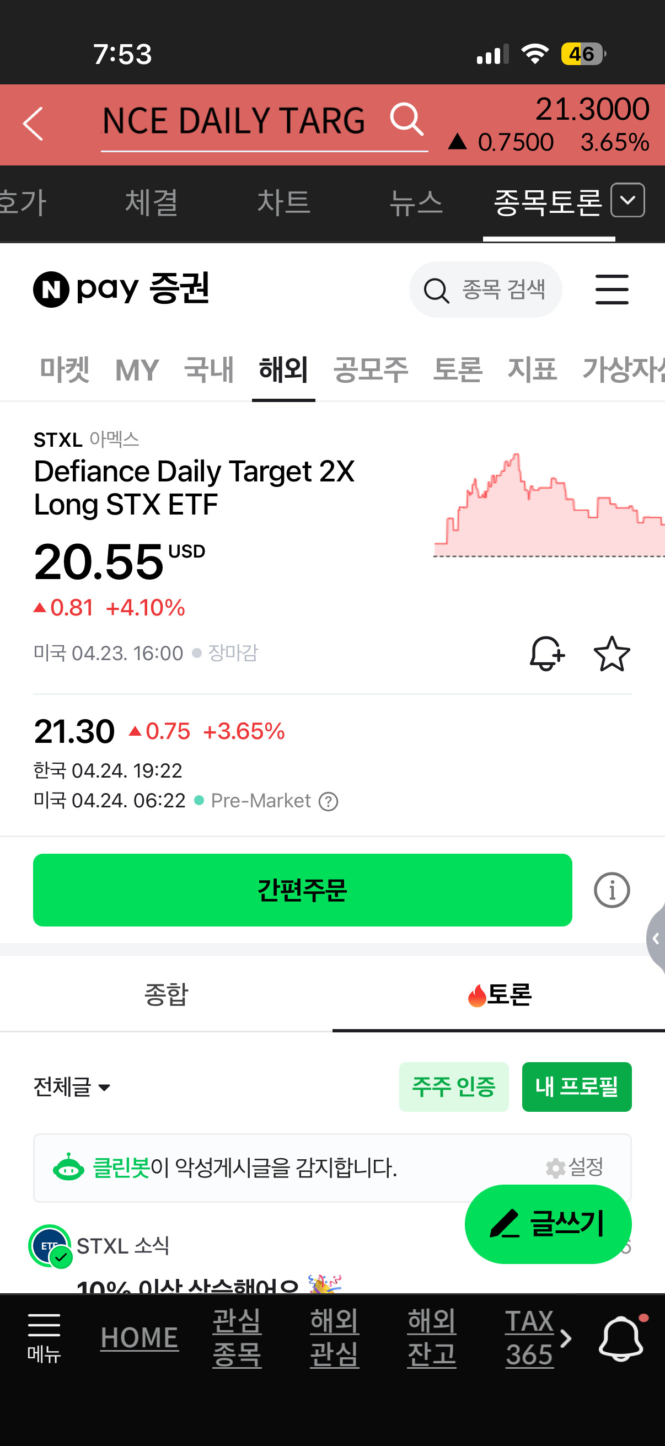Tap the 주주 인증 button
The image size is (665, 1446).
tap(453, 1087)
